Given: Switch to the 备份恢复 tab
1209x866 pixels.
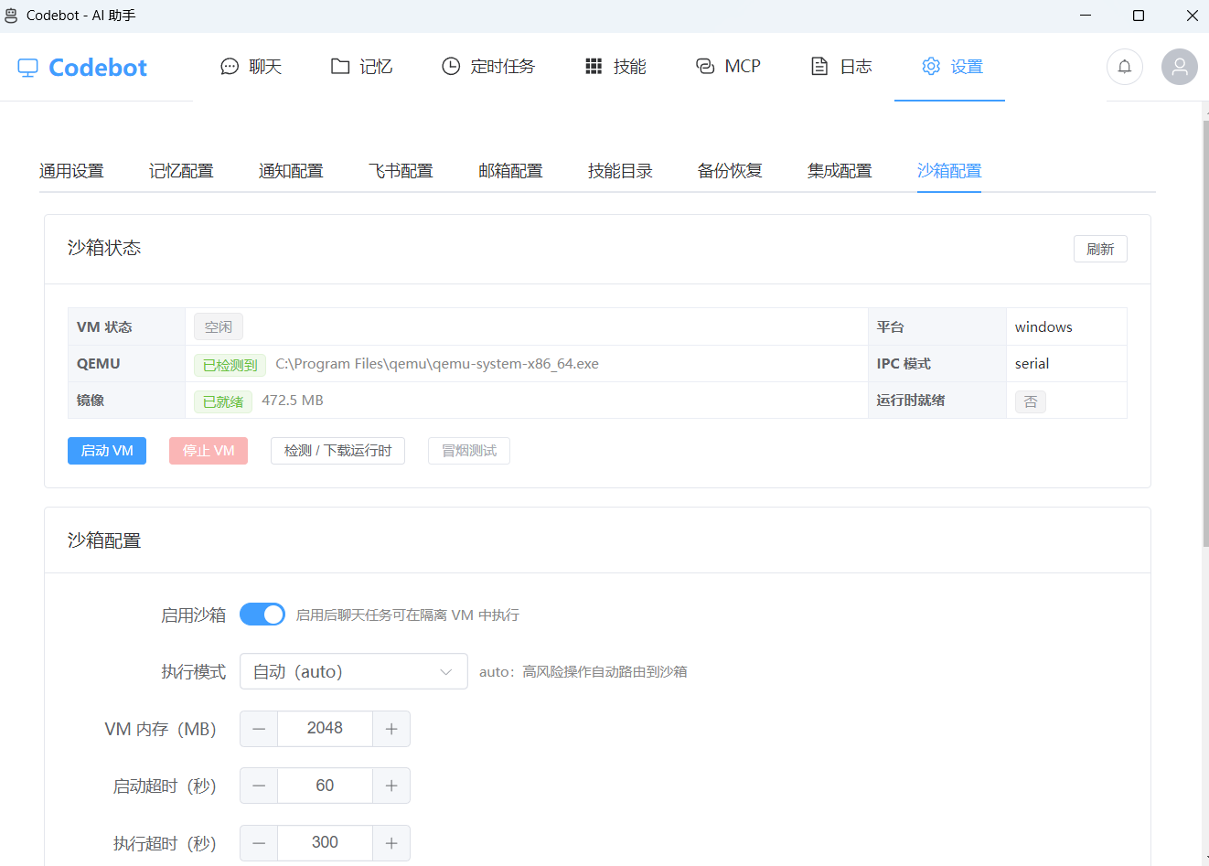Looking at the screenshot, I should 730,170.
